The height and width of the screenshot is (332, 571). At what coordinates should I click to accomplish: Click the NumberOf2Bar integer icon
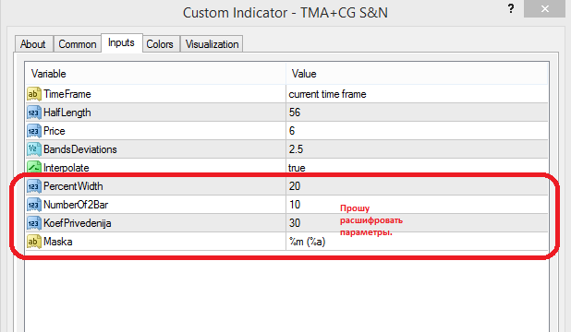34,205
